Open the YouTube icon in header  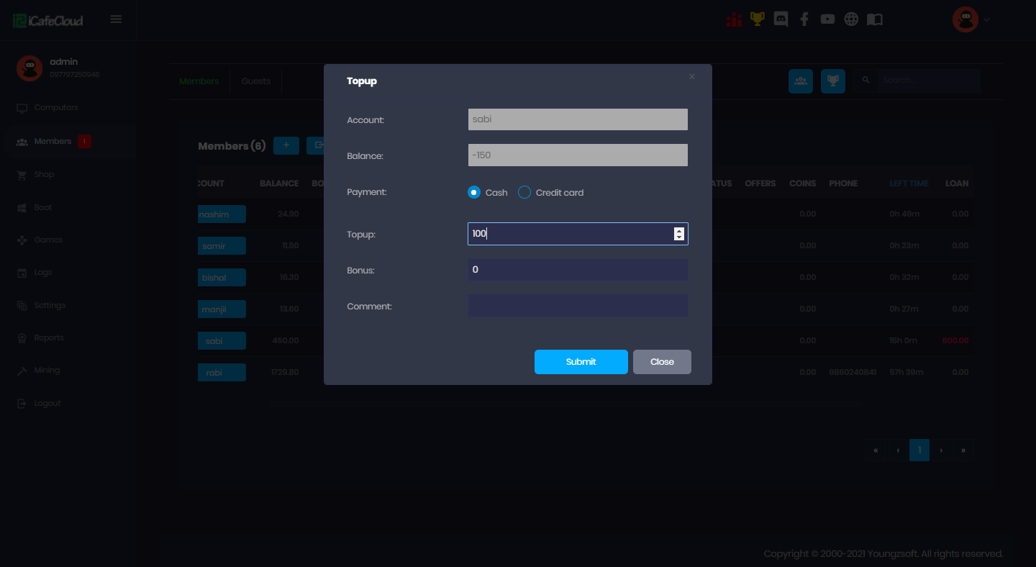(x=827, y=19)
